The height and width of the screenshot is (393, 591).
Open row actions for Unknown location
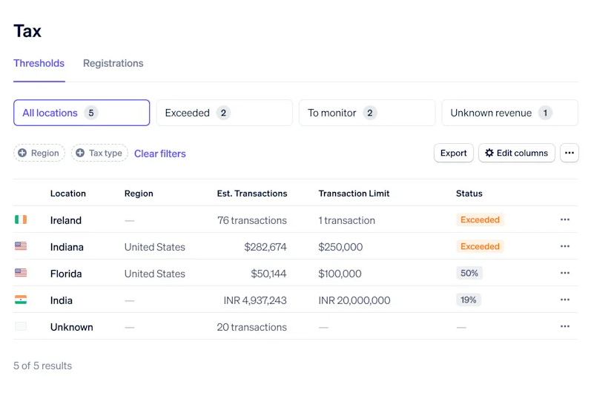564,327
